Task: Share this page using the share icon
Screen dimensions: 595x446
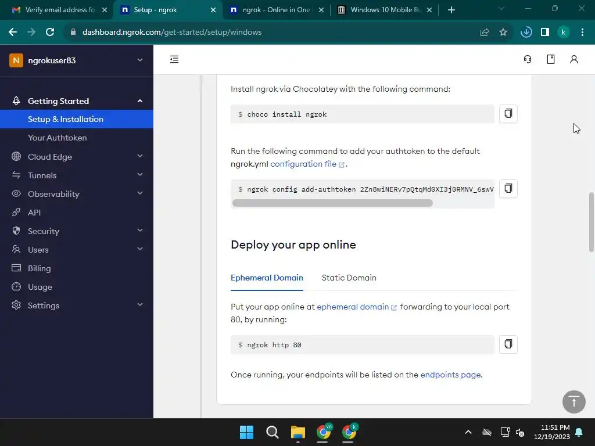Action: 485,33
